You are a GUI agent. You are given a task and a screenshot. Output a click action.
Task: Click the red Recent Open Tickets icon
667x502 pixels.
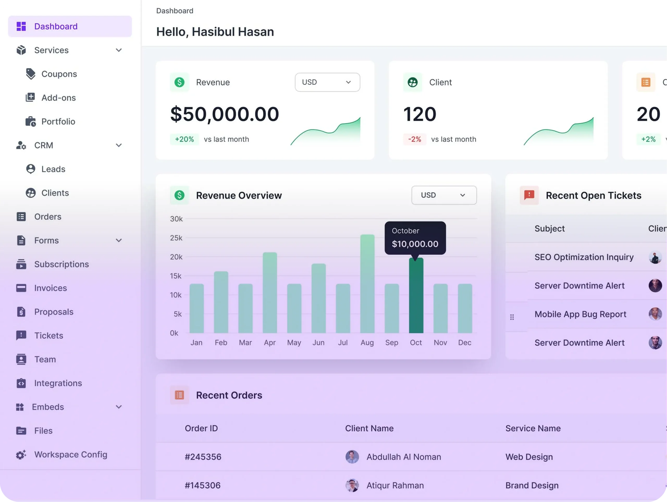[x=529, y=195]
